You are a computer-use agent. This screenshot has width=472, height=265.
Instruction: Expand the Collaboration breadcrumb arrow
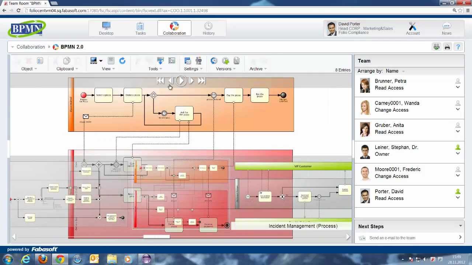(x=13, y=47)
